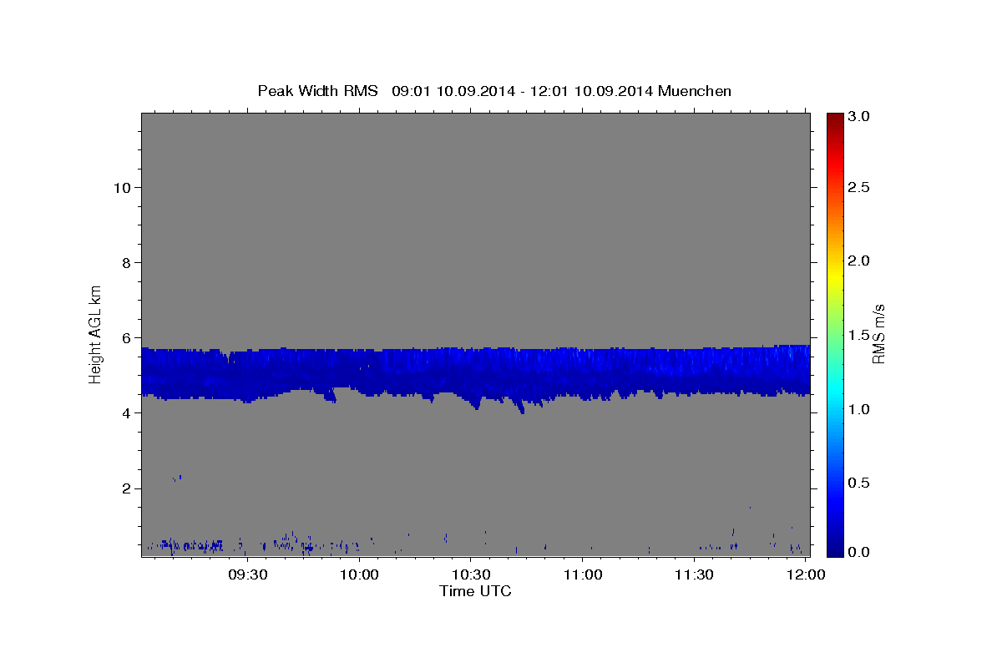1002x668 pixels.
Task: Click the height tick label 10
Action: [x=121, y=187]
